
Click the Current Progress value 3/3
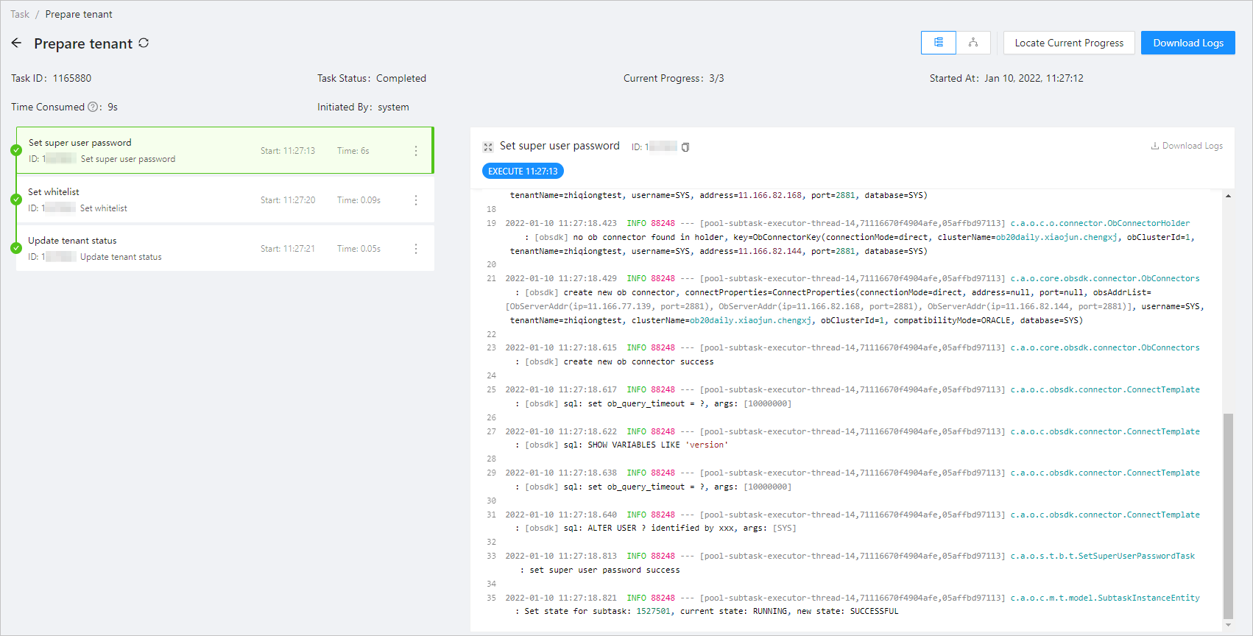tap(716, 78)
